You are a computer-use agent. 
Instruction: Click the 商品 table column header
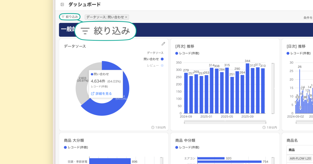pyautogui.click(x=300, y=150)
